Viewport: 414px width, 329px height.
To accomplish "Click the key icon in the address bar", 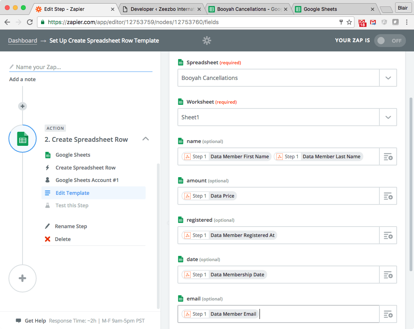I will point(341,22).
